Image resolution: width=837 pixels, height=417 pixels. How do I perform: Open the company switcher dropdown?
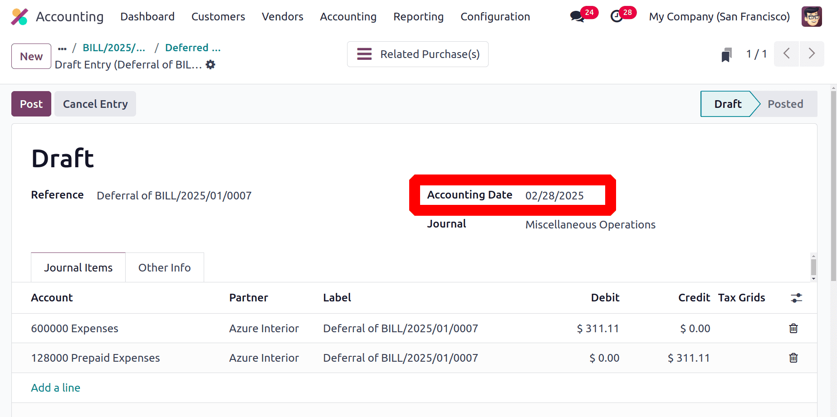click(719, 17)
